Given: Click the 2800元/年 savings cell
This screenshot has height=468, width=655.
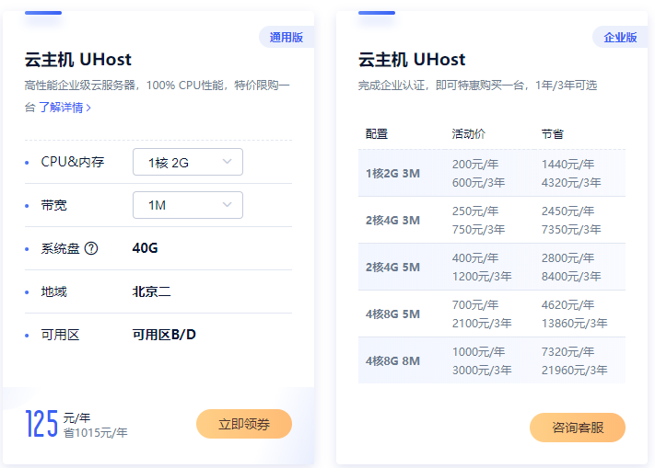Looking at the screenshot, I should 568,258.
